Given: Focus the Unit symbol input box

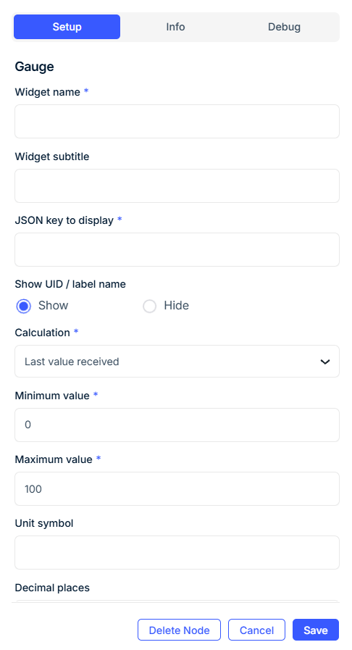Looking at the screenshot, I should [x=177, y=553].
